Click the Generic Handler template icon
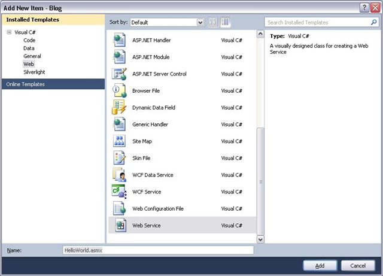The image size is (383, 276). (119, 124)
